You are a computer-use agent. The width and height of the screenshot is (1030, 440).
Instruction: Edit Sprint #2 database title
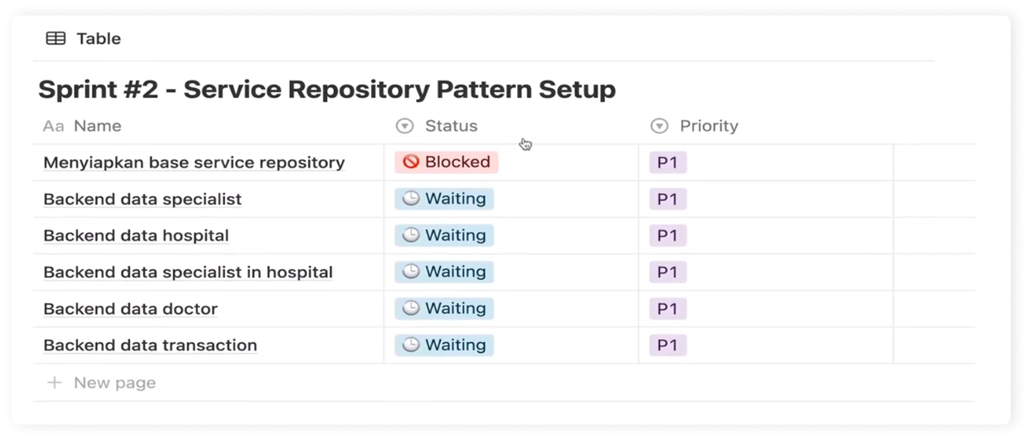pos(327,90)
